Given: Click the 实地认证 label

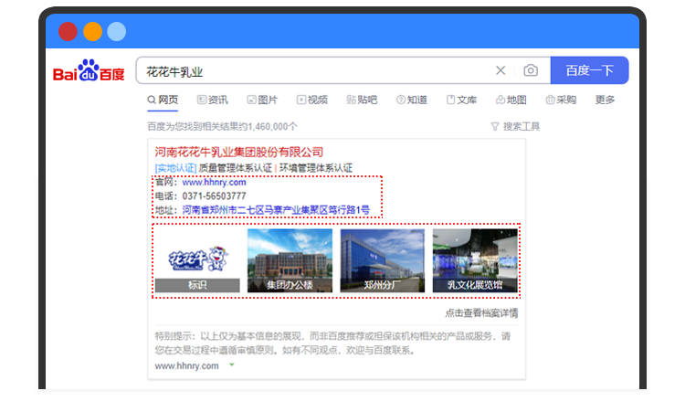Looking at the screenshot, I should click(x=175, y=168).
